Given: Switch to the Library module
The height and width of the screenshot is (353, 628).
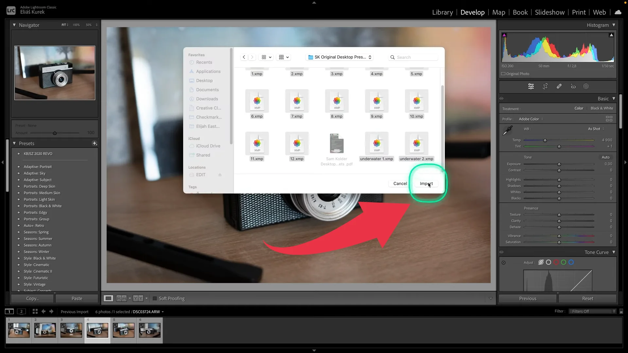Looking at the screenshot, I should (442, 12).
